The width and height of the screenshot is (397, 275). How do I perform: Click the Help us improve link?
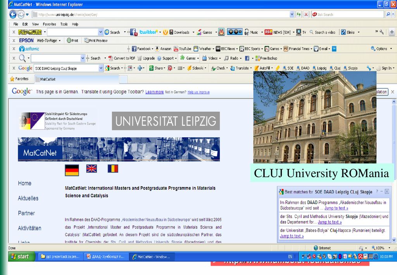click(x=198, y=92)
